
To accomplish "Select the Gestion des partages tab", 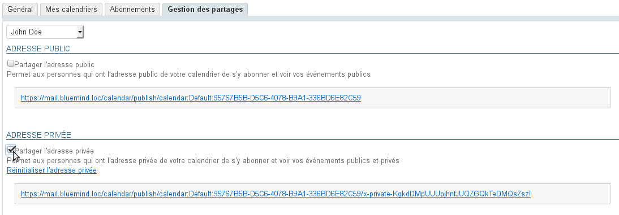I will (x=205, y=9).
